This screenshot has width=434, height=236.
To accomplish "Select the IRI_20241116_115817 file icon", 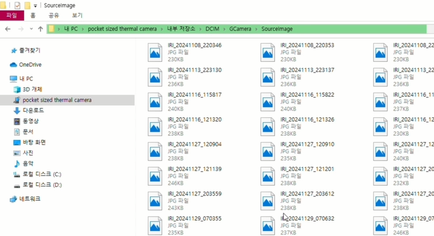I will pyautogui.click(x=155, y=102).
